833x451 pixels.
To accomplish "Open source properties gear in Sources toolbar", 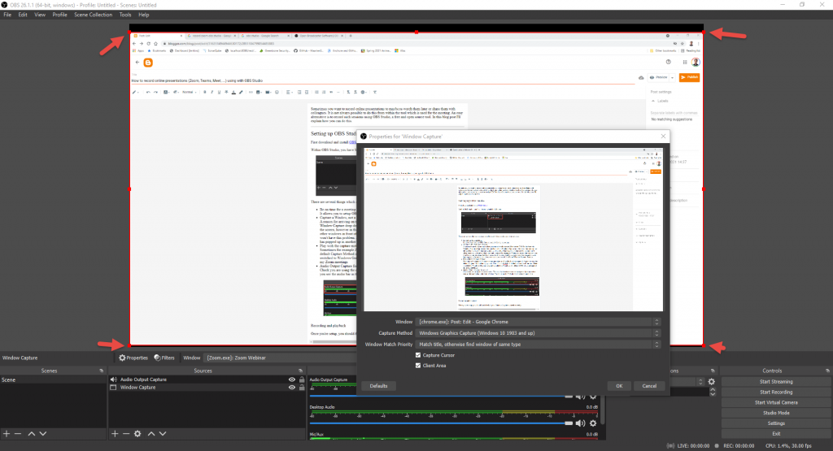I will (x=137, y=433).
